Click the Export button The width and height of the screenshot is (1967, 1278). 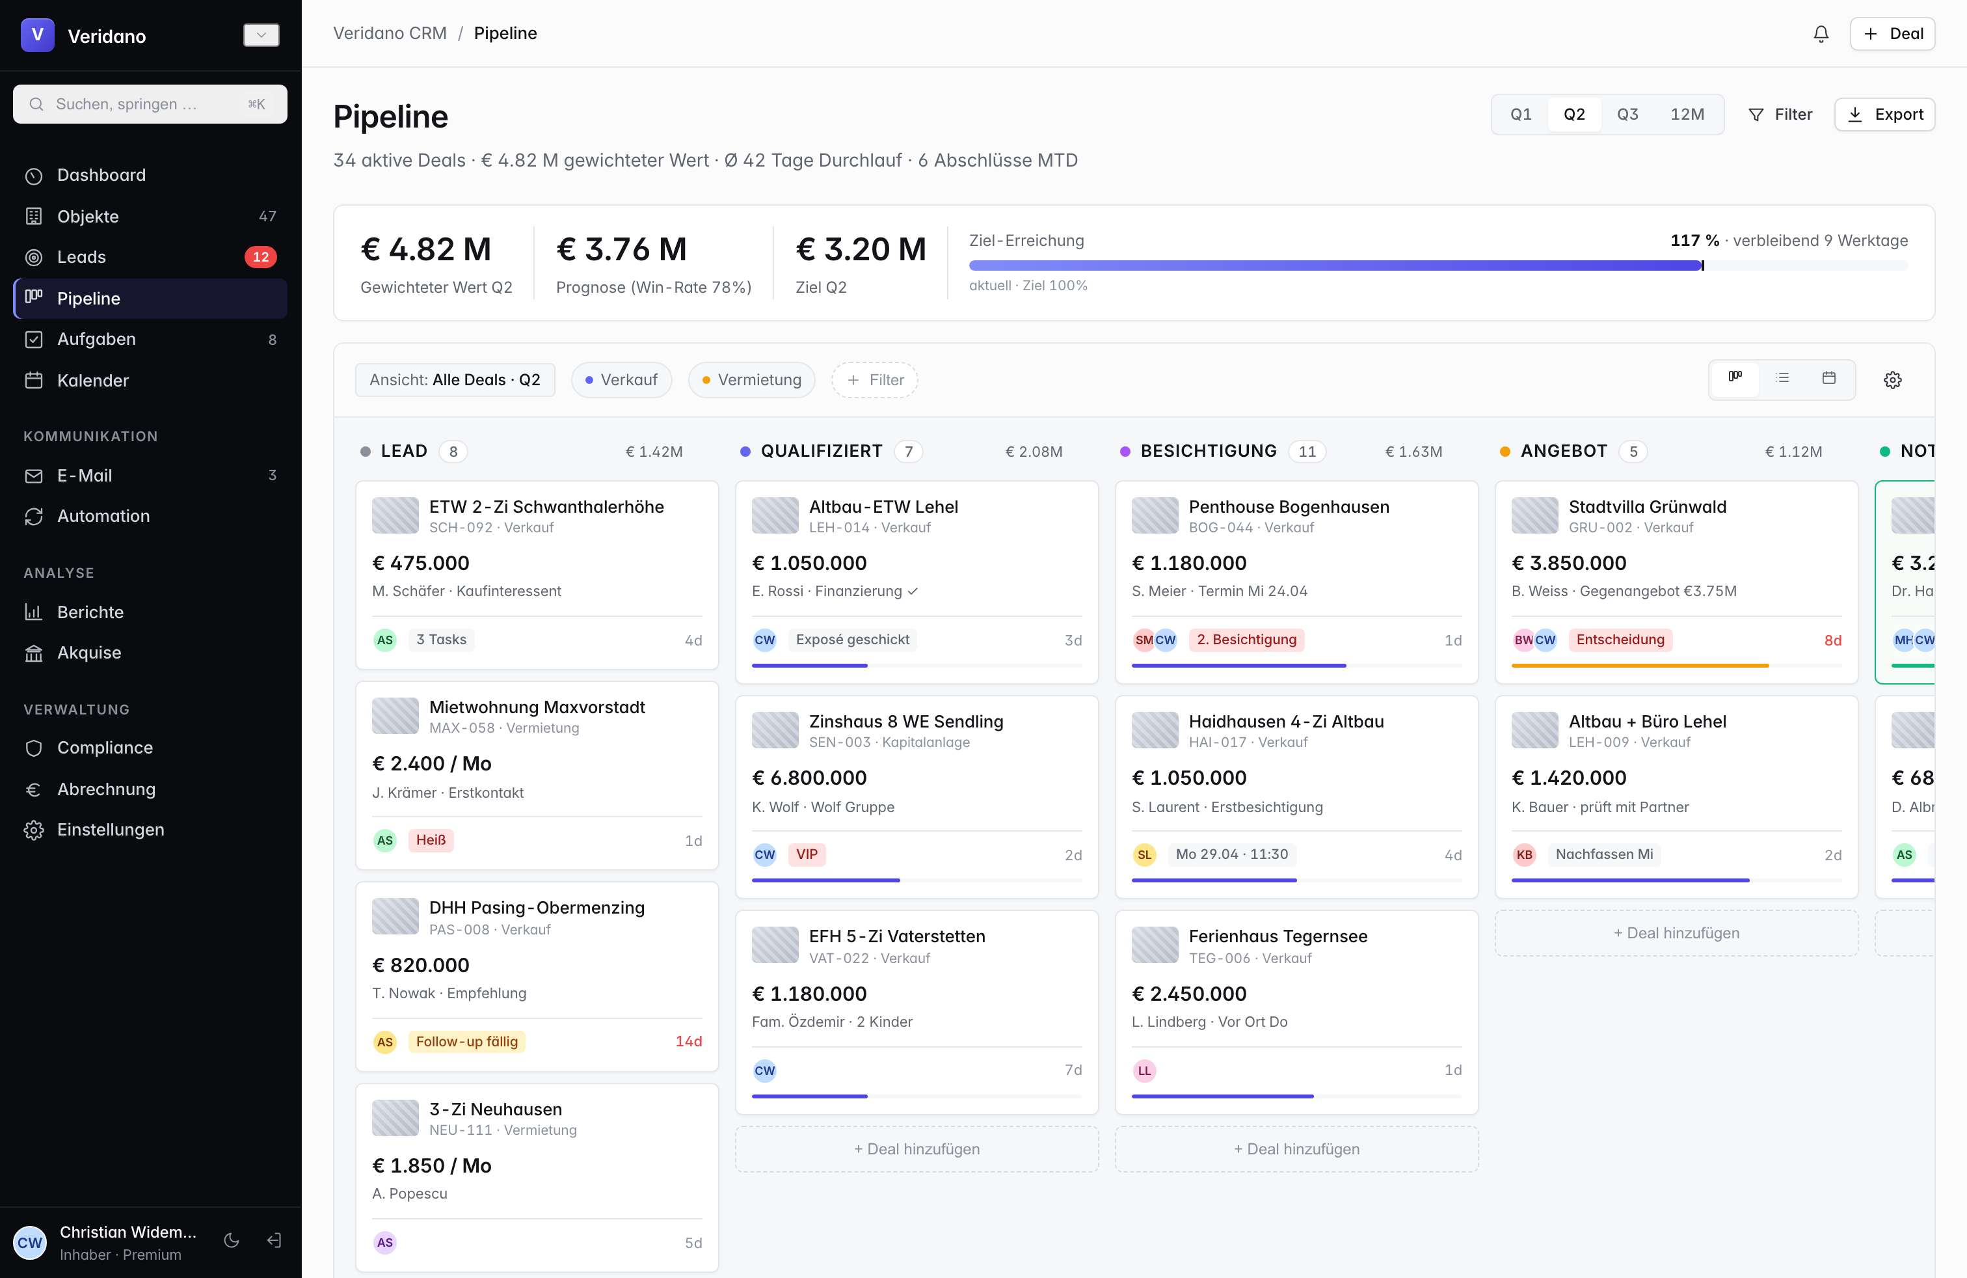click(1884, 114)
